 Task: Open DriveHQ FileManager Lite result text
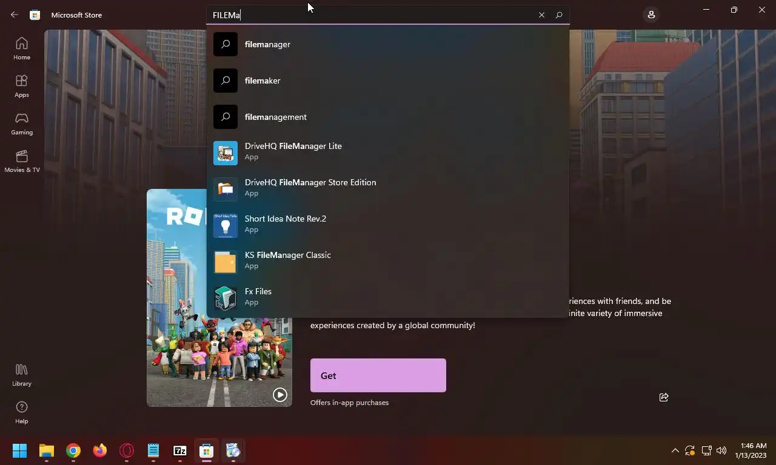click(x=293, y=146)
